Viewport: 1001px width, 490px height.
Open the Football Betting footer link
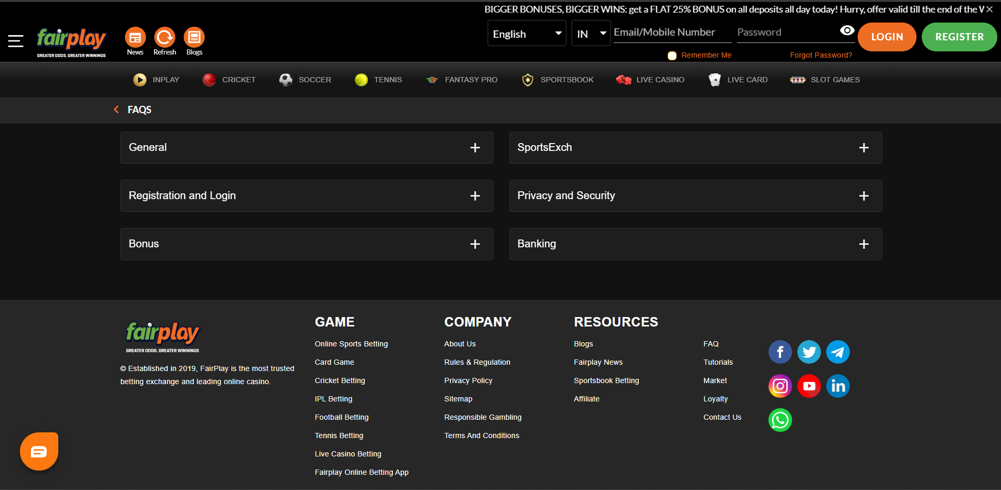pyautogui.click(x=342, y=417)
